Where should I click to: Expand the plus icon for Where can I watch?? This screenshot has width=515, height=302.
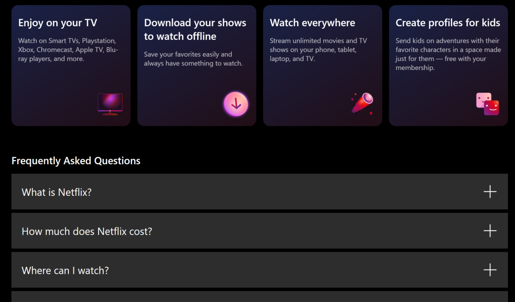pos(490,270)
